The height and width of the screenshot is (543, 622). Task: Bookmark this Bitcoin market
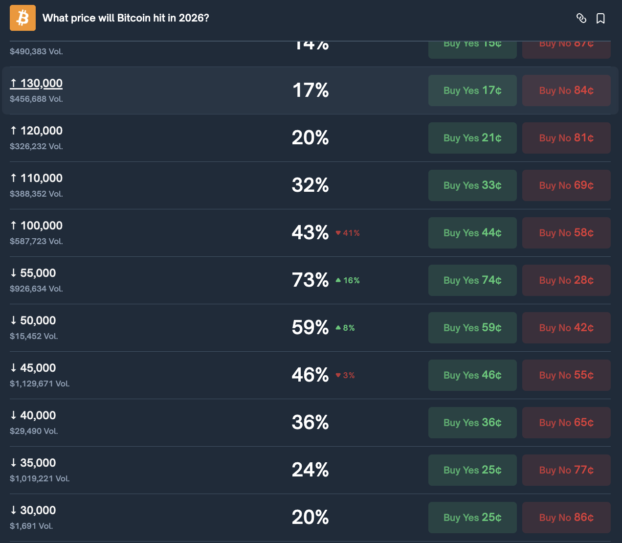pos(600,18)
